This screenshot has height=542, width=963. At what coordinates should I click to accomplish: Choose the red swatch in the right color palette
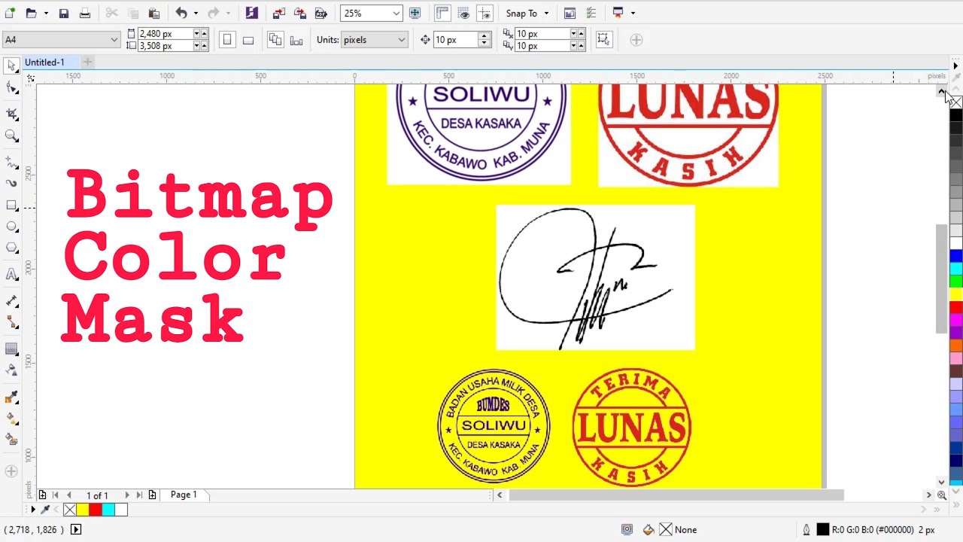point(955,307)
